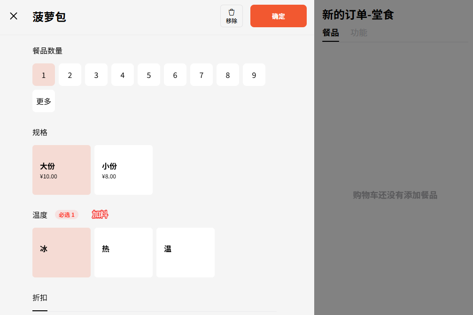This screenshot has width=473, height=315.
Task: Choose quantity 4
Action: 123,75
